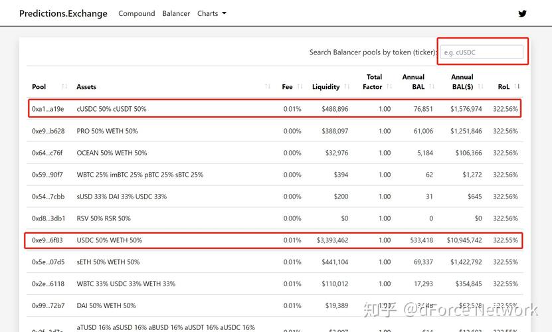552x332 pixels.
Task: Click the WBTC 25% imBTC 25% assets cell
Action: click(x=139, y=175)
